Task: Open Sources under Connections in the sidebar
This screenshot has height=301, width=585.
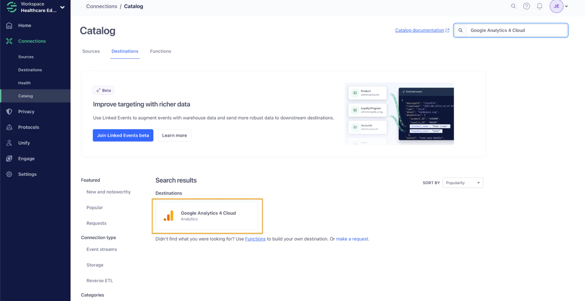Action: coord(26,57)
